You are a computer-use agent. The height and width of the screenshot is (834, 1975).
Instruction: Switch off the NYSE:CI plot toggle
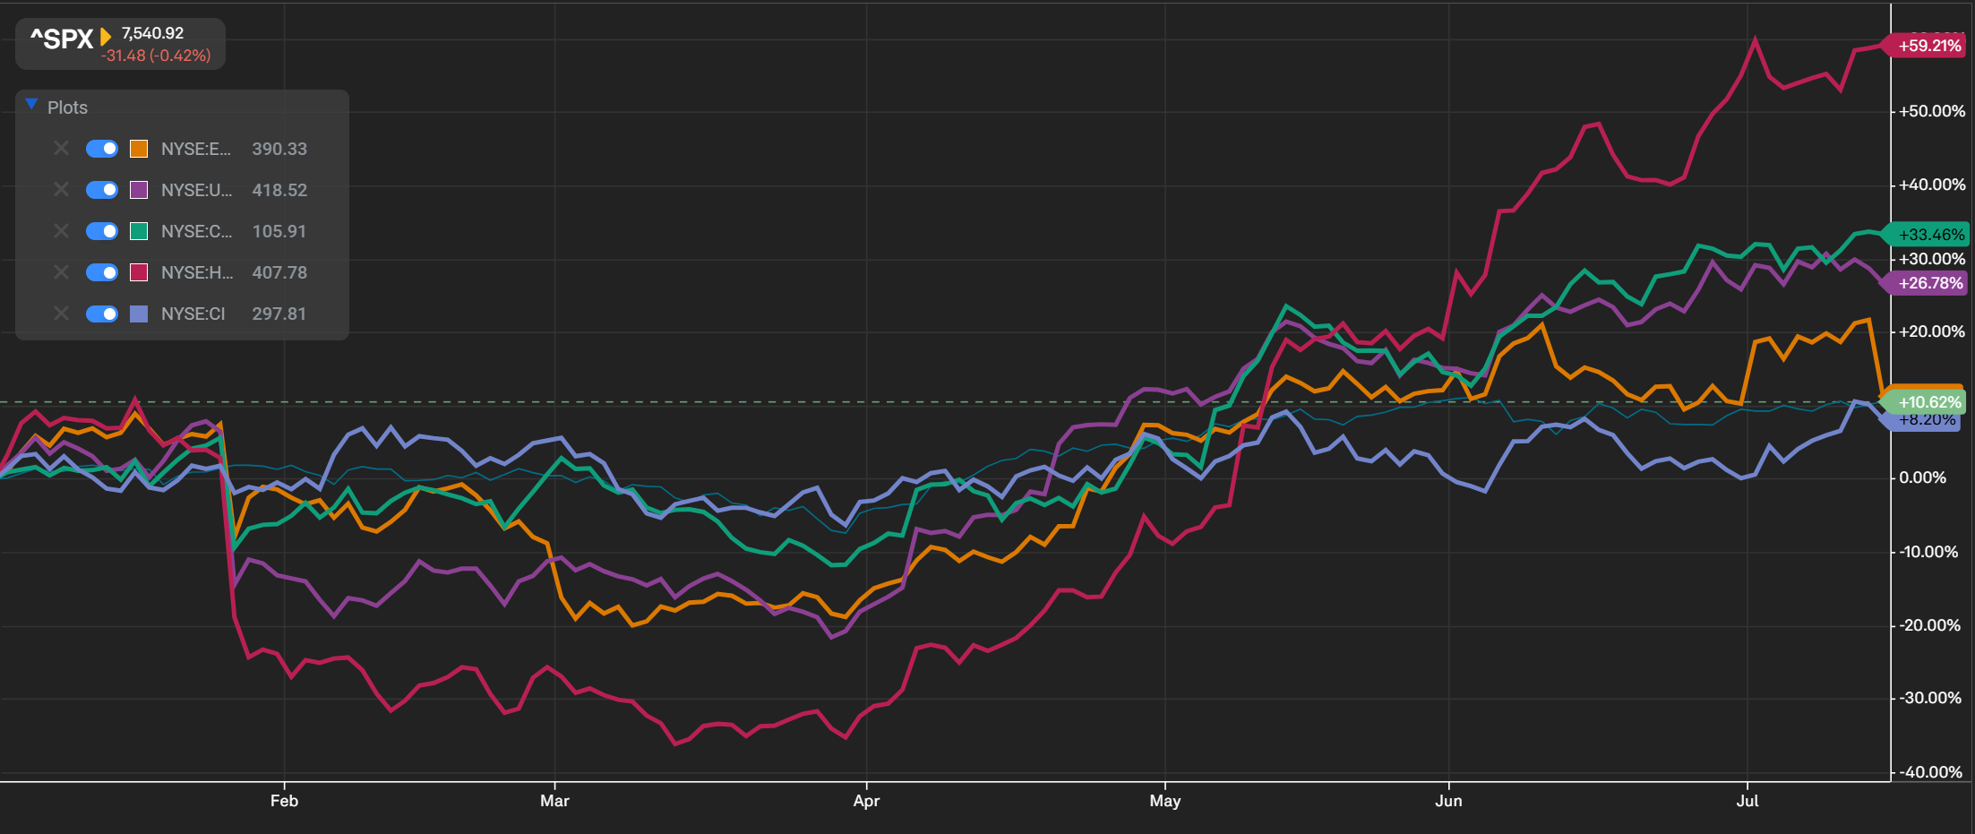tap(102, 314)
